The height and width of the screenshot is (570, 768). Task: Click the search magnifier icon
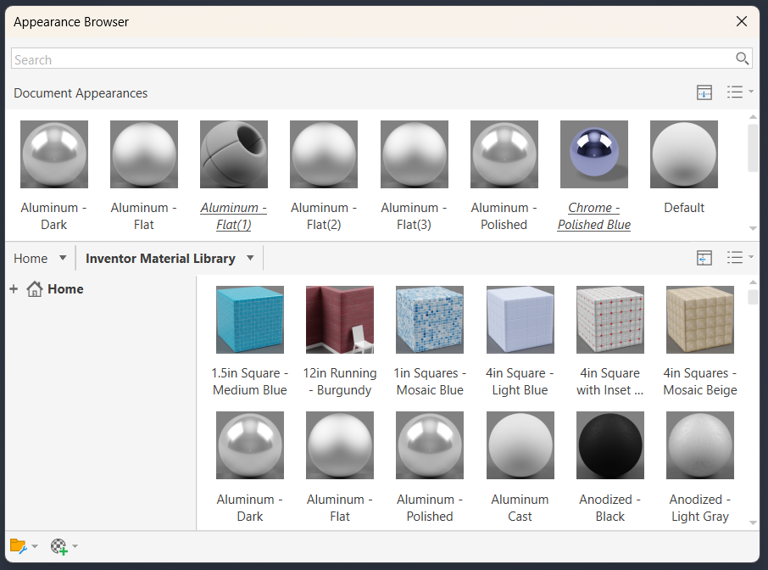tap(742, 59)
